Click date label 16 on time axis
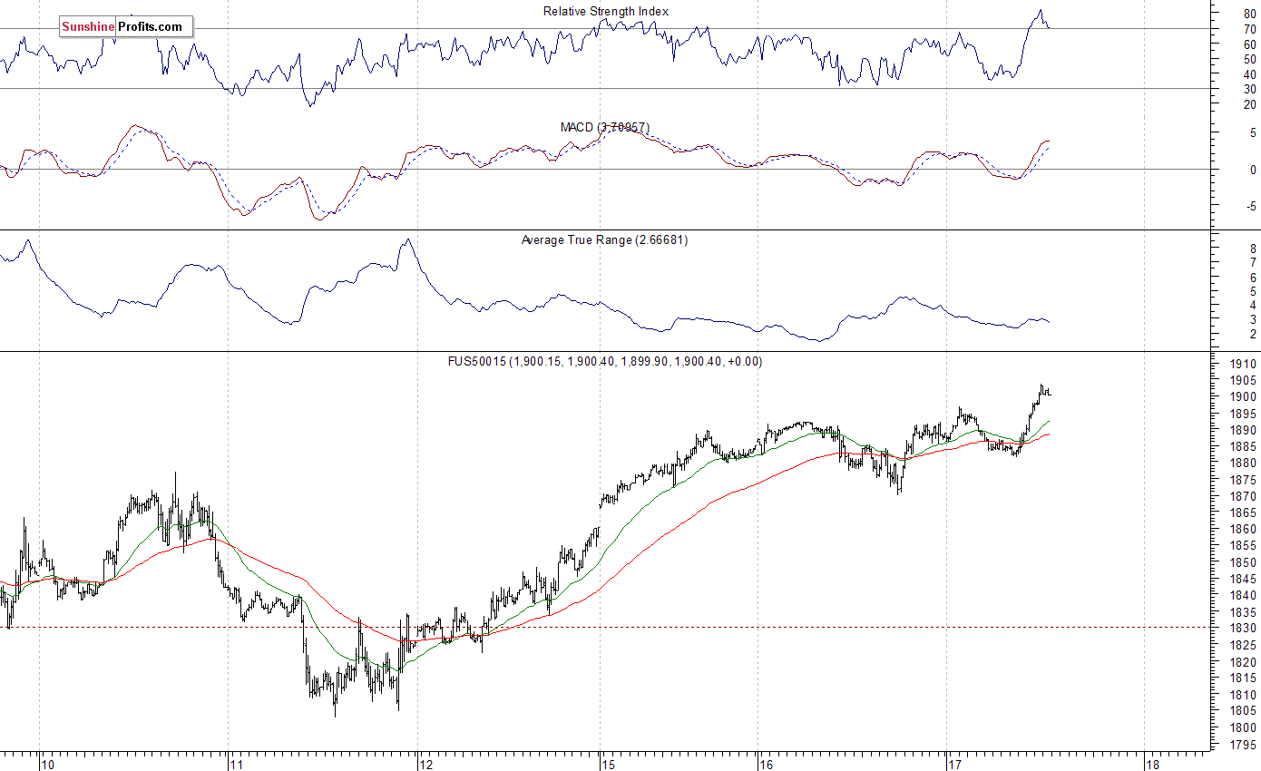Image resolution: width=1261 pixels, height=771 pixels. (767, 764)
